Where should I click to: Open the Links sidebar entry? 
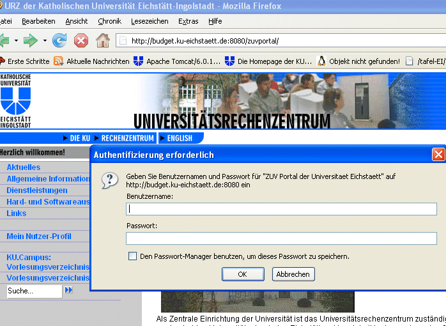tap(17, 213)
